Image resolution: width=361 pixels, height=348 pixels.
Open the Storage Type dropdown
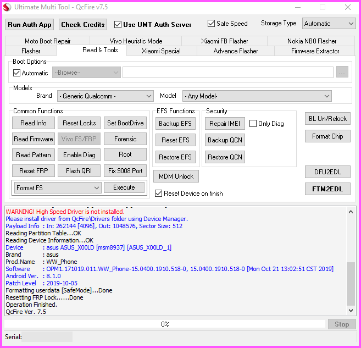(x=329, y=24)
